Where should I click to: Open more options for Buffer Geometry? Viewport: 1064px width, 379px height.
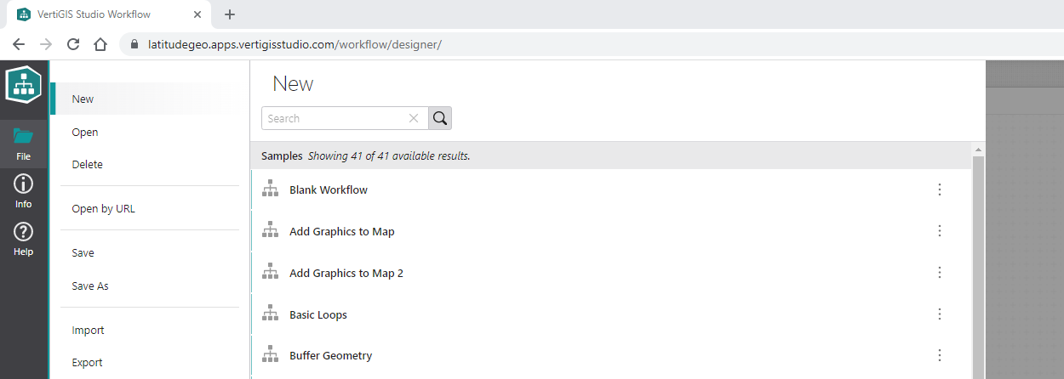click(x=940, y=355)
